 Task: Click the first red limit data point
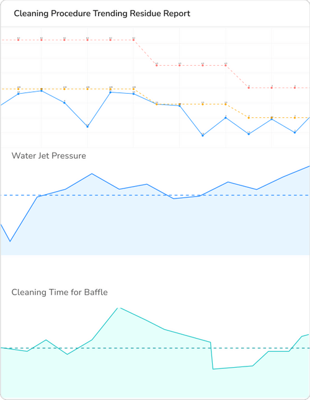click(19, 40)
